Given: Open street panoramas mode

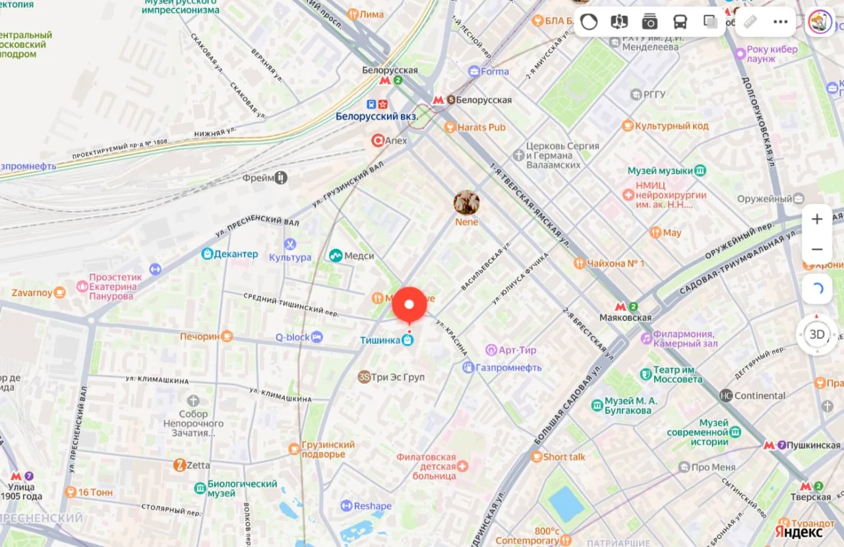Looking at the screenshot, I should (619, 22).
